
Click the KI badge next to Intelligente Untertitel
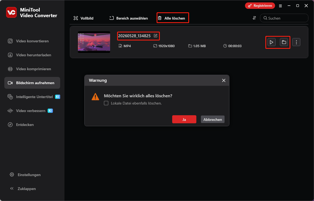click(57, 97)
